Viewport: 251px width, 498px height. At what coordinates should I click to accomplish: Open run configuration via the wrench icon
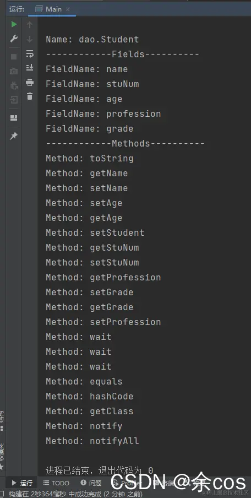pyautogui.click(x=14, y=39)
